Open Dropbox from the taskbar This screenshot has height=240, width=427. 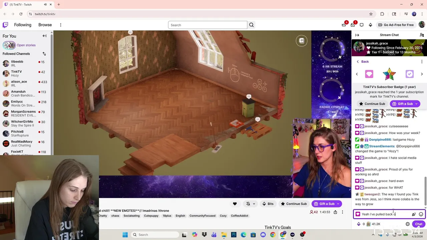coord(204,235)
